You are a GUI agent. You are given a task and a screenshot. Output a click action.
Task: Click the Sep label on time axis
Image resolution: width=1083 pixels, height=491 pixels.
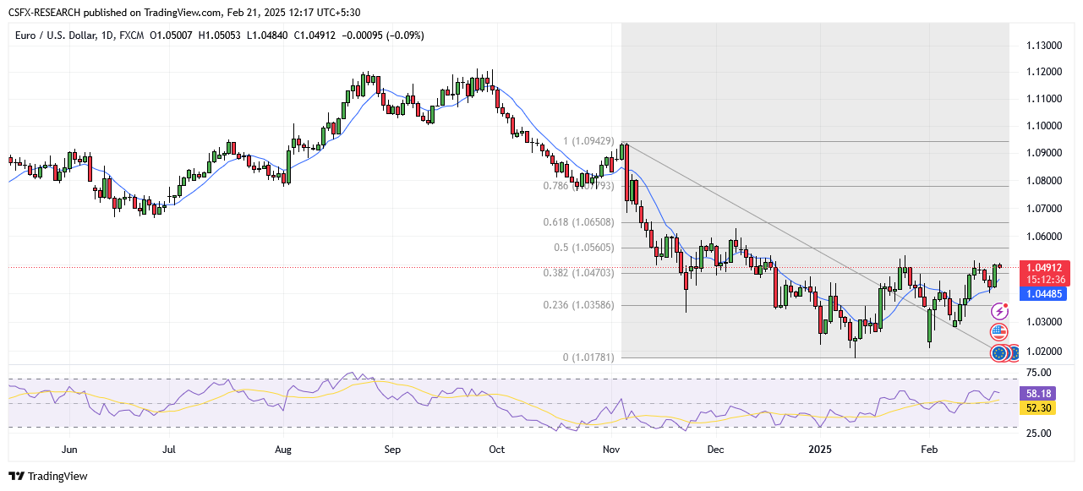(391, 450)
